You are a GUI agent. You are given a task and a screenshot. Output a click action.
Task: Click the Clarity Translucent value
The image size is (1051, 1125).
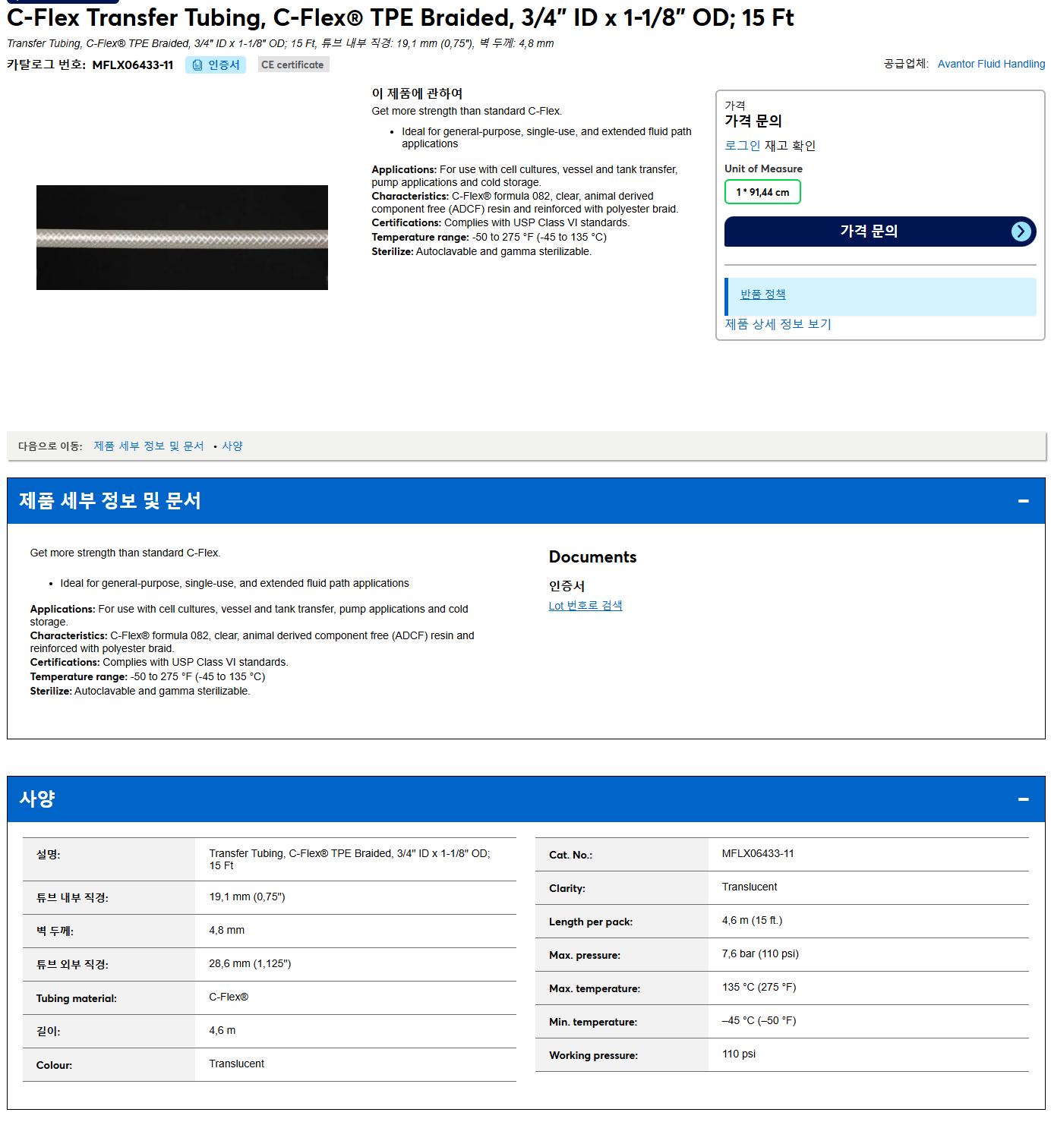(x=750, y=887)
